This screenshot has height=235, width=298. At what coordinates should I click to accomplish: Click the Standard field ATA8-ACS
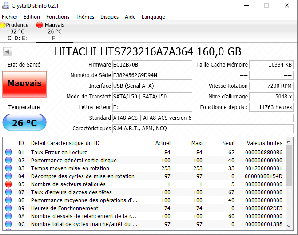203,118
